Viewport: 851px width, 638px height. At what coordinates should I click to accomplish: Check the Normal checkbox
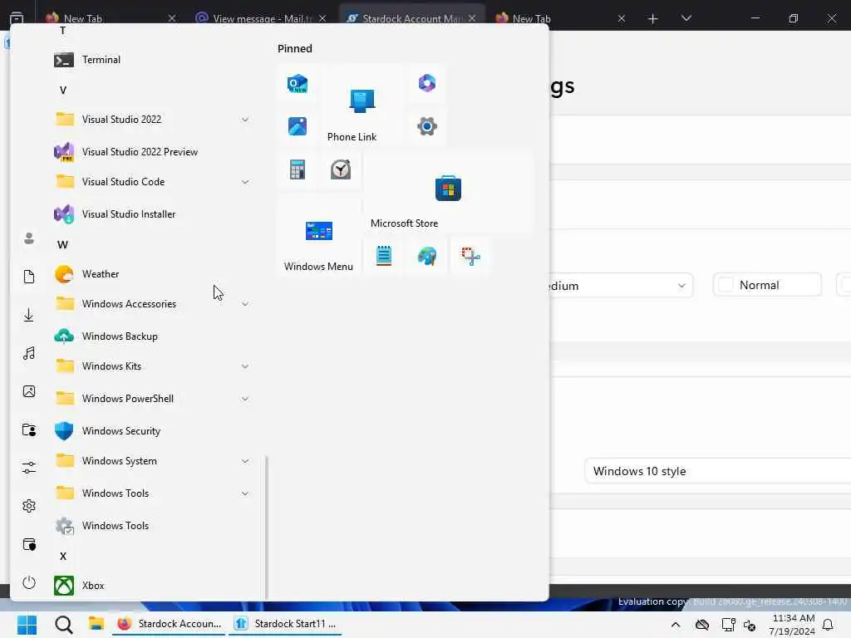click(x=726, y=285)
